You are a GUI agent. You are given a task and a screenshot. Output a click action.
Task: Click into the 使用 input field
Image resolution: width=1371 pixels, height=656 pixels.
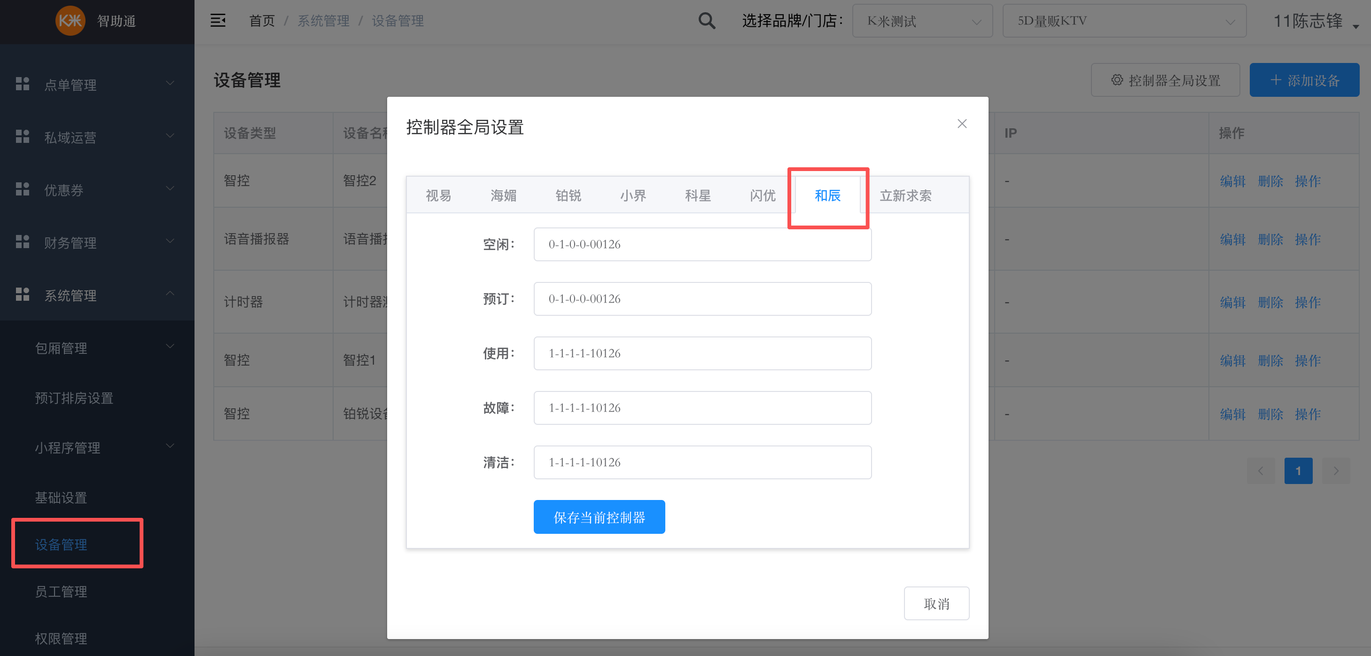(702, 353)
